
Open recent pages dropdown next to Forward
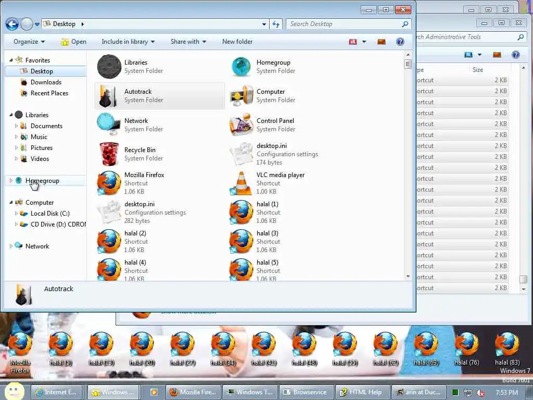tap(37, 24)
